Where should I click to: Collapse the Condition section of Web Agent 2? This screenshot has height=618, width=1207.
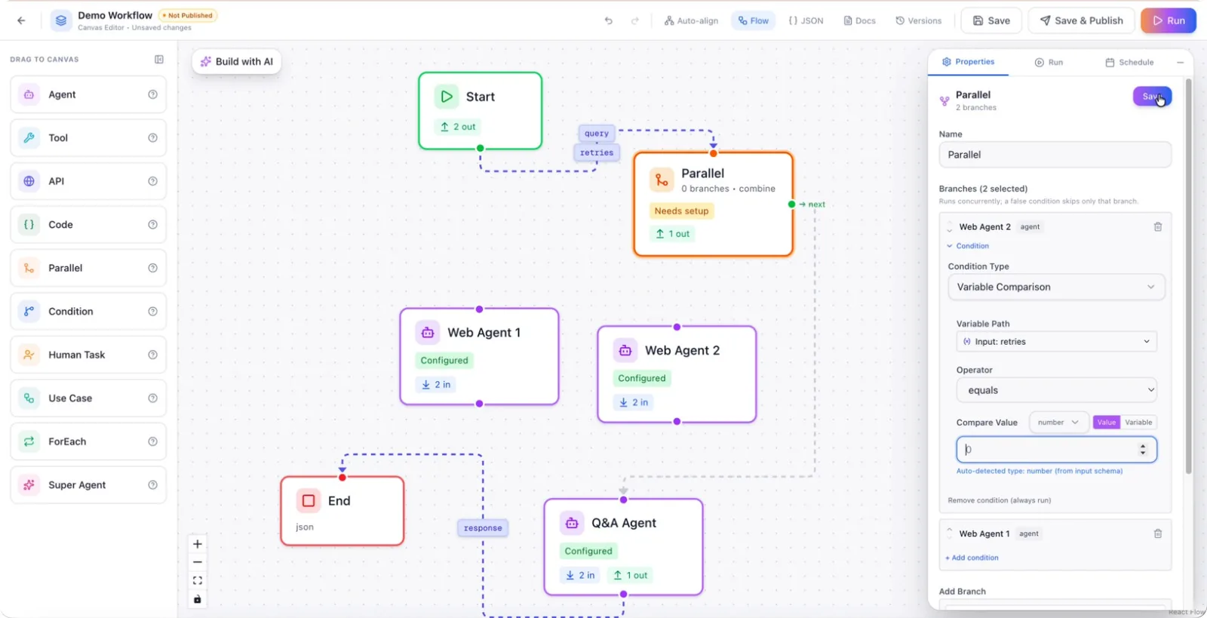(968, 246)
